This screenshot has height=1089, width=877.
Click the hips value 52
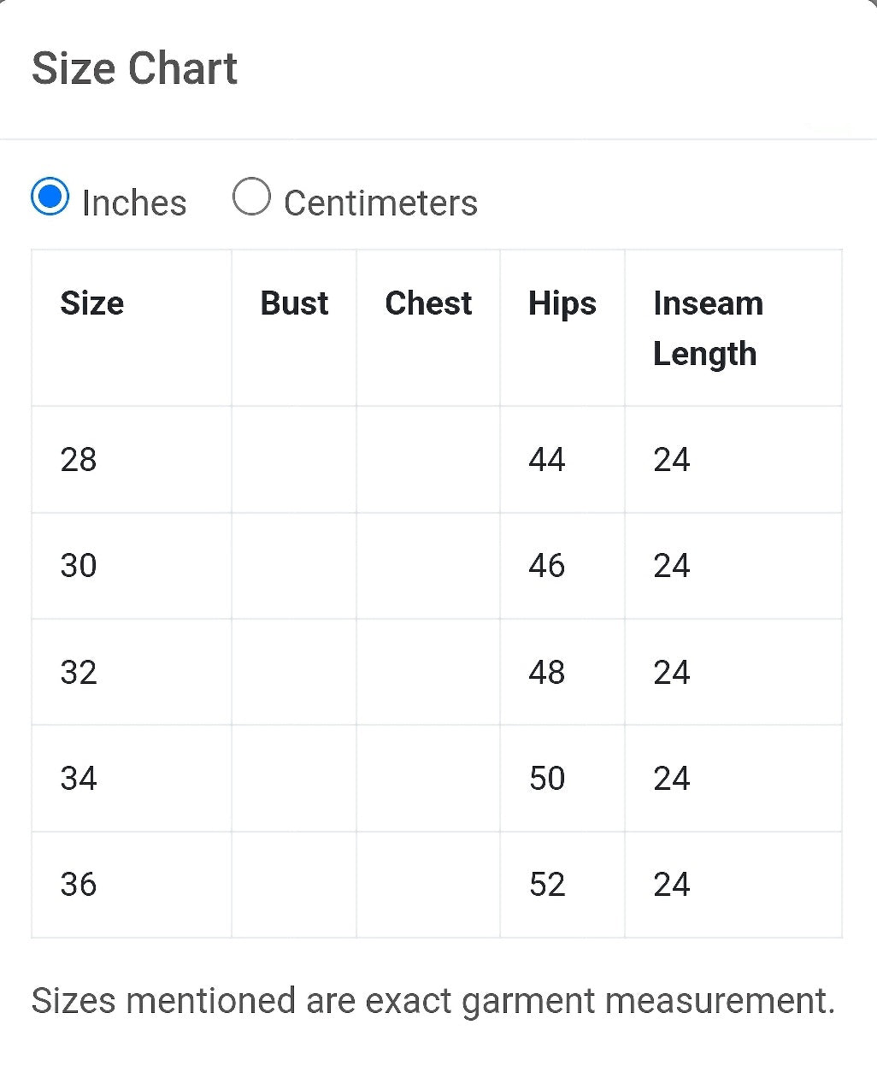tap(547, 885)
